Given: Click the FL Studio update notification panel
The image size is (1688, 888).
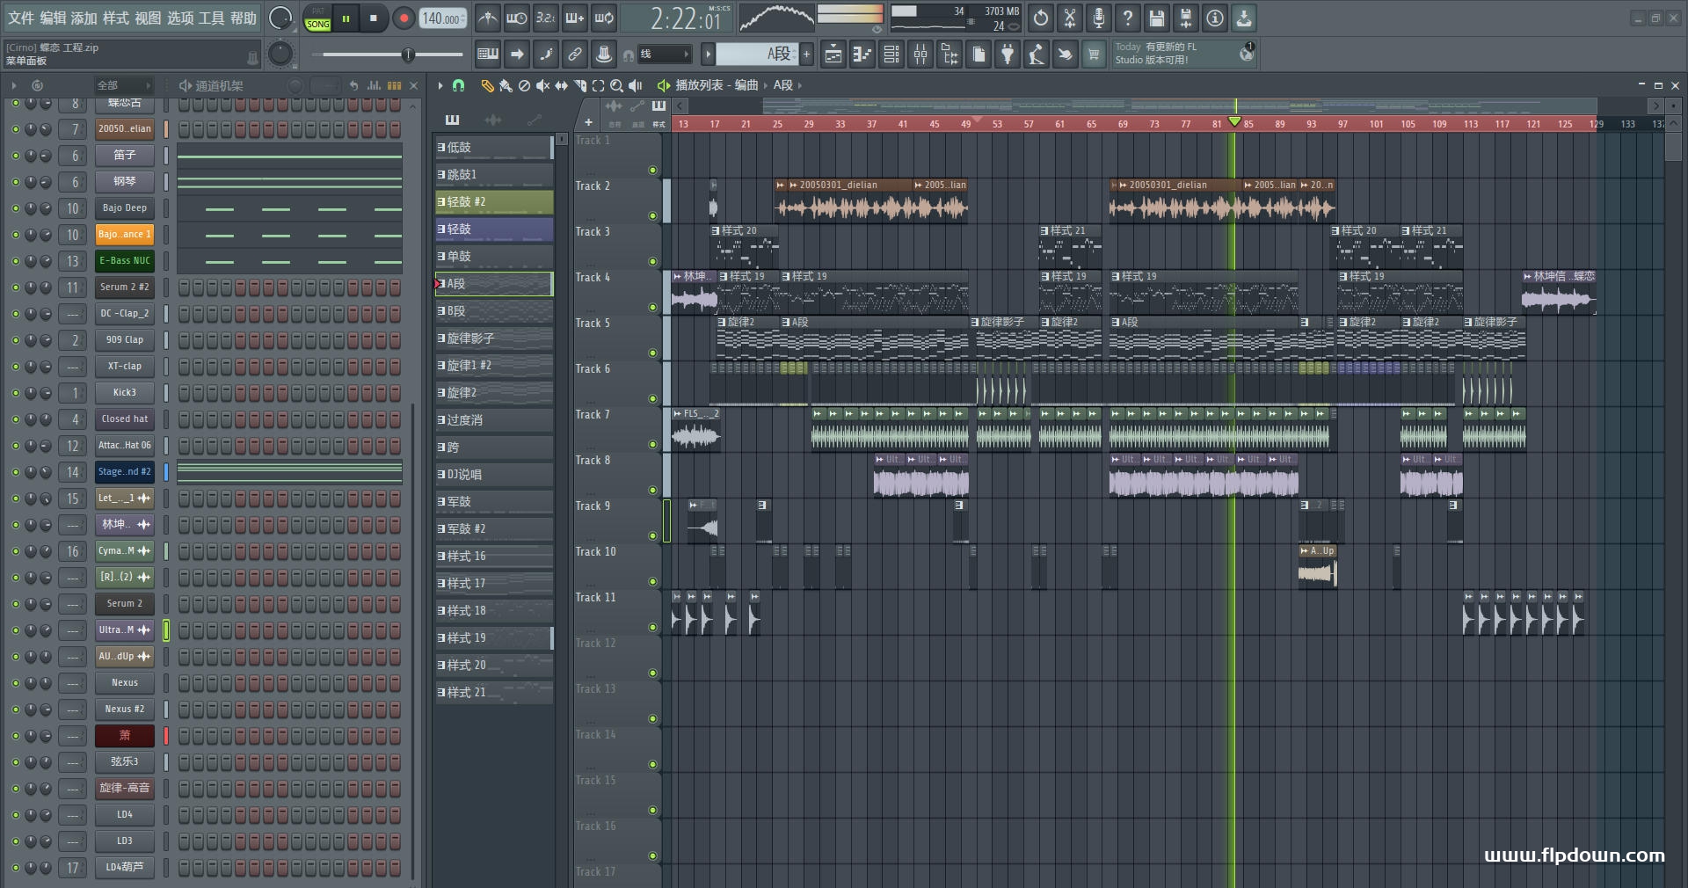Looking at the screenshot, I should click(x=1184, y=54).
